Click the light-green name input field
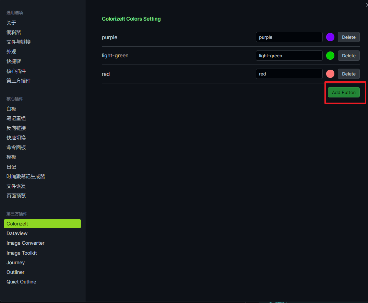Screen dimensions: 368x303 (x=289, y=56)
